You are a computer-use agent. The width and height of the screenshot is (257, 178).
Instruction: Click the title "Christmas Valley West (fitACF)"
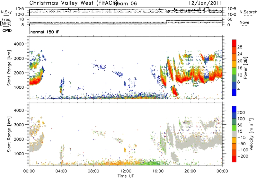pyautogui.click(x=74, y=3)
